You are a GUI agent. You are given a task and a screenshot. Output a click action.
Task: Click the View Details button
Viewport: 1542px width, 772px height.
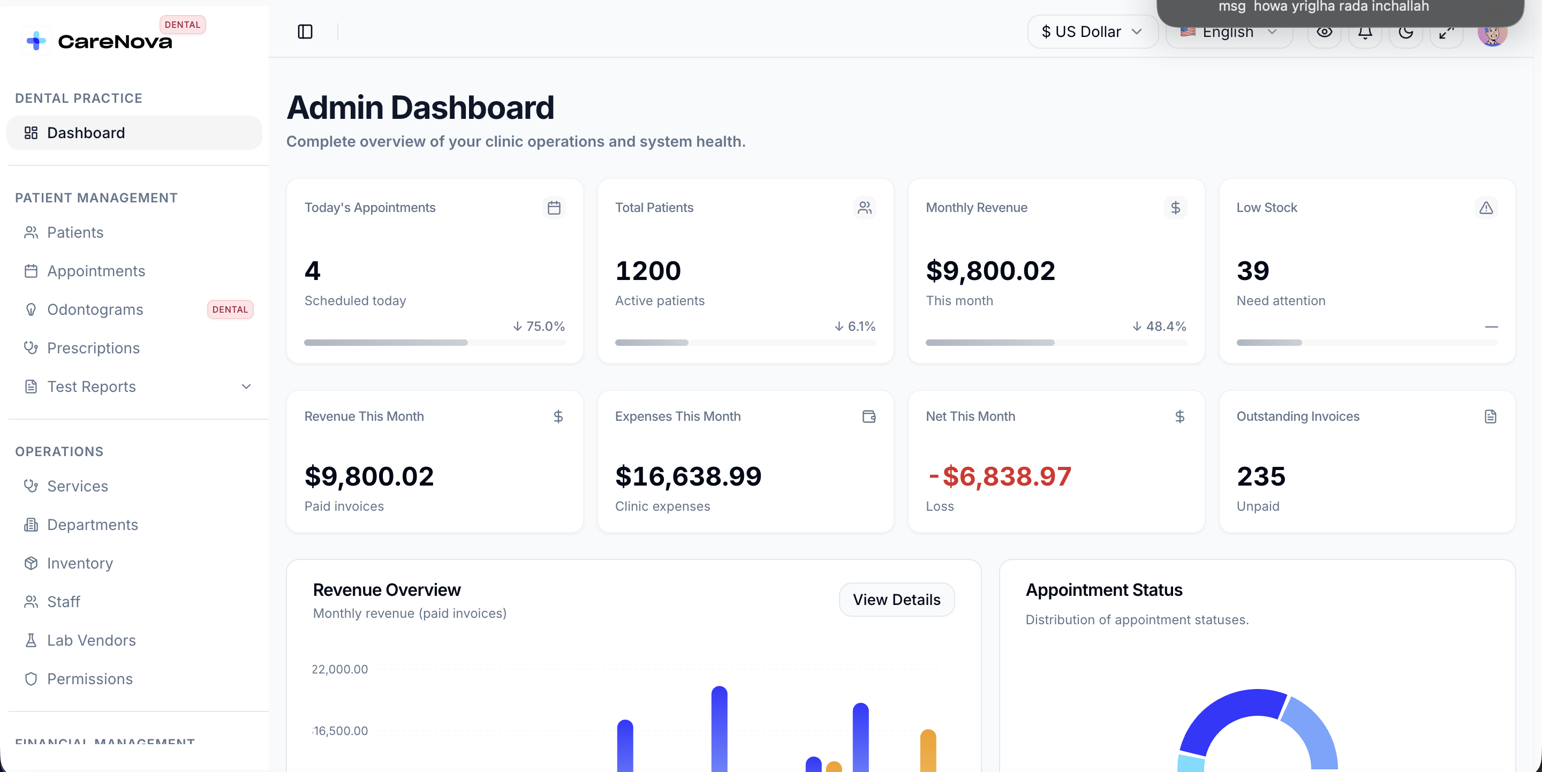pos(896,599)
